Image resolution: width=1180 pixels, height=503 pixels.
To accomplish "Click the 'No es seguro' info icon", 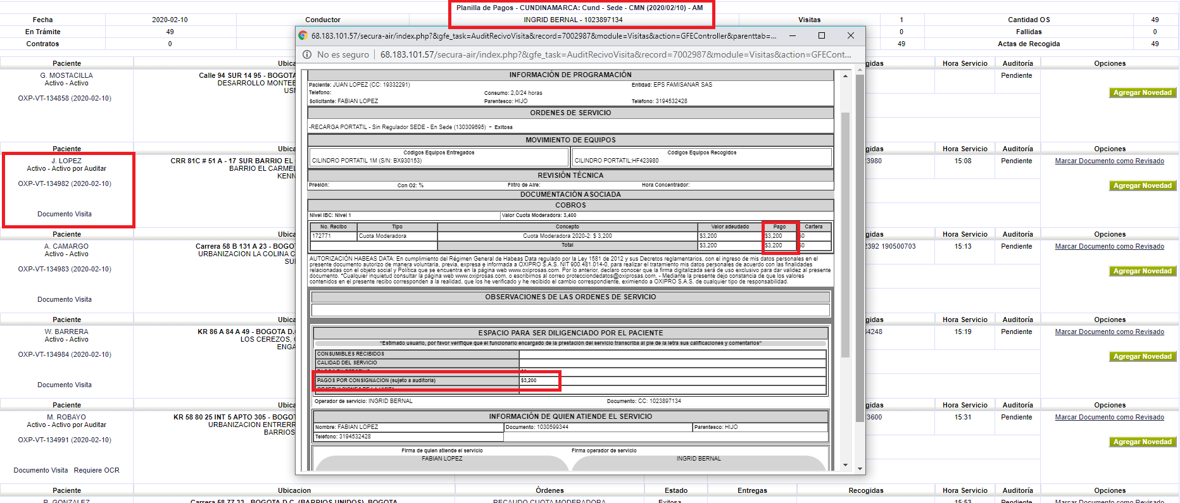I will [307, 55].
